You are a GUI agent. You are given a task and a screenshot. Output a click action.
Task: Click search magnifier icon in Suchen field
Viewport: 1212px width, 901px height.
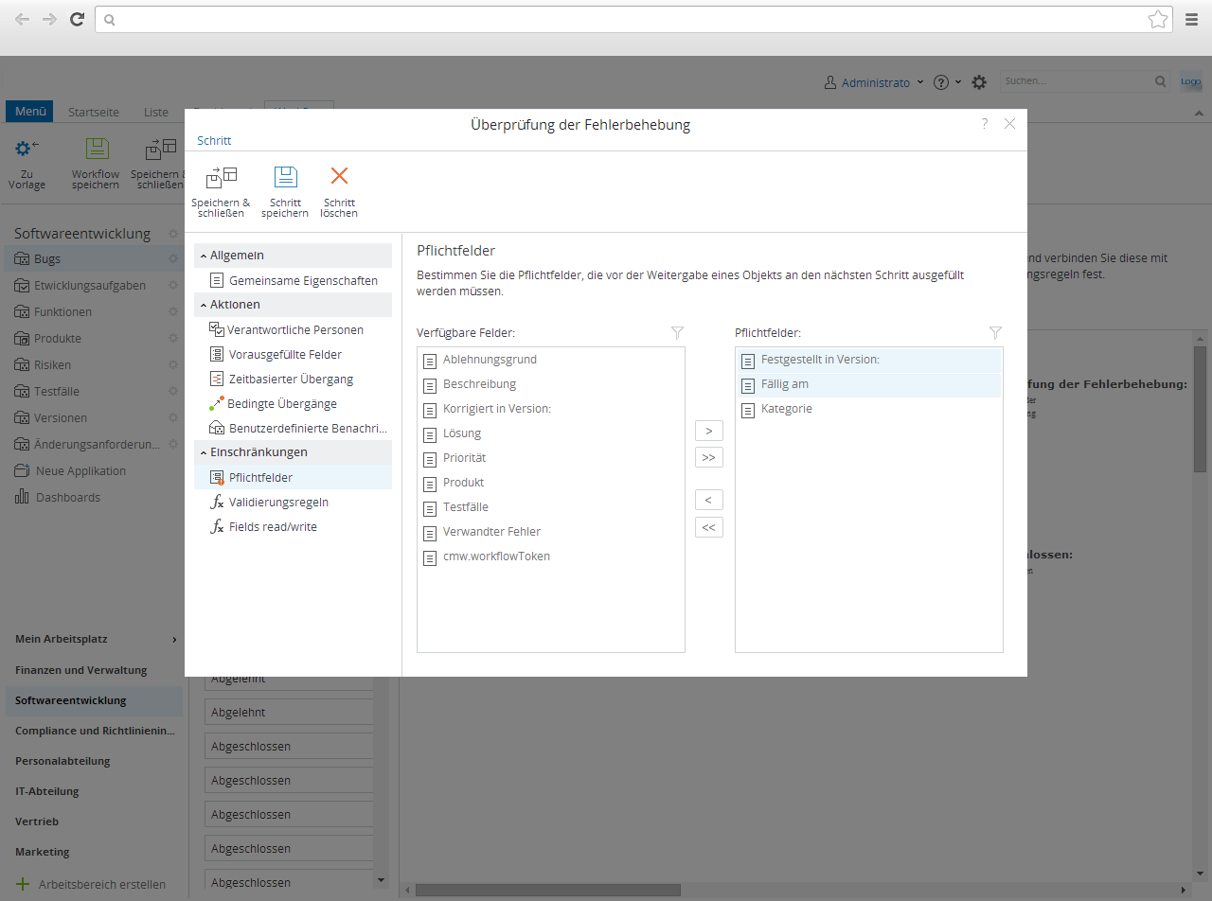(1161, 81)
